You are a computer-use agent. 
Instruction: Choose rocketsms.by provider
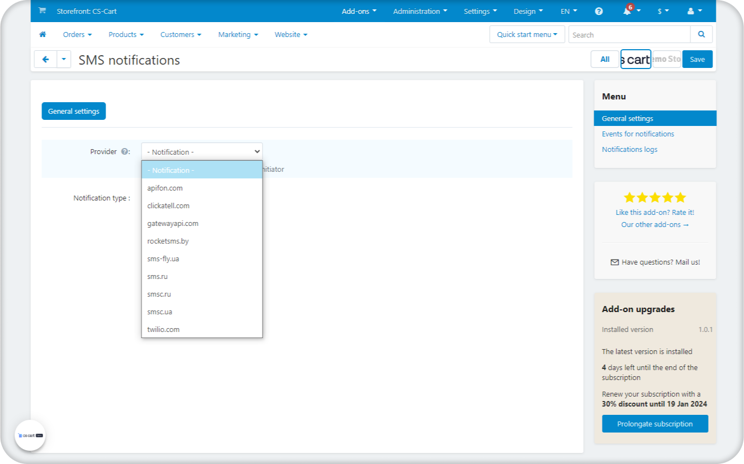tap(202, 241)
